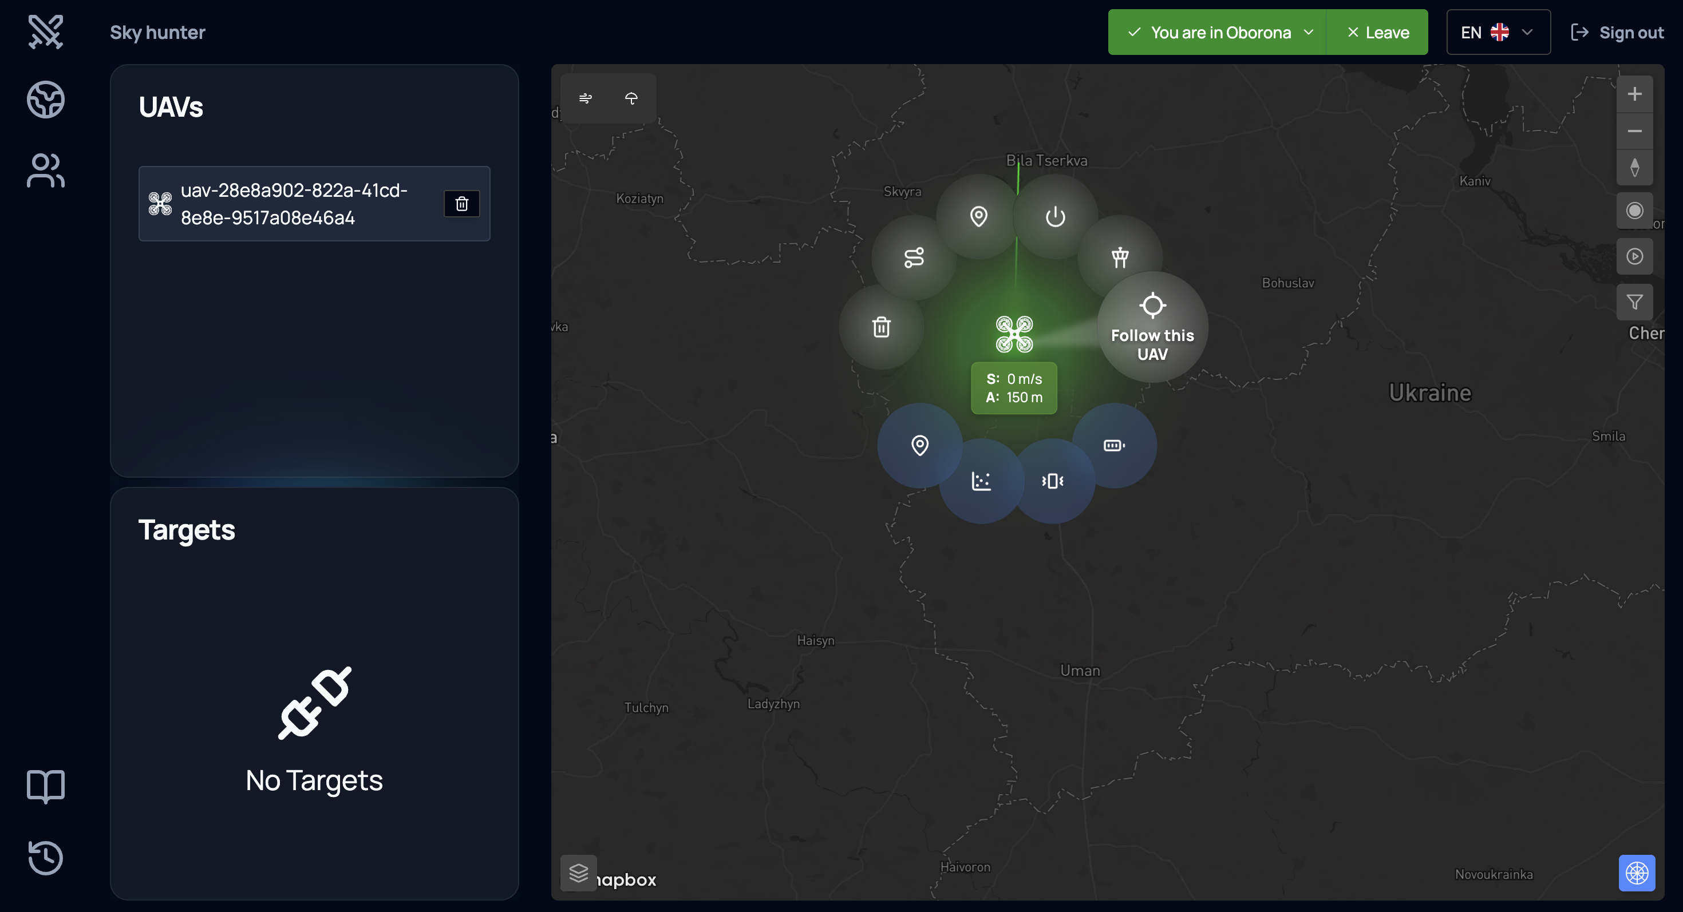Viewport: 1683px width, 912px height.
Task: Click the power icon in UAV radial menu
Action: [x=1055, y=217]
